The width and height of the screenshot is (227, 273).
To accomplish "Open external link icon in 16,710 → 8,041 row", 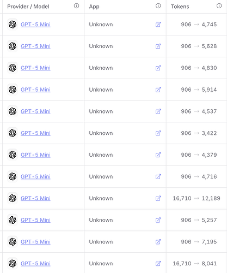I will tap(158, 264).
